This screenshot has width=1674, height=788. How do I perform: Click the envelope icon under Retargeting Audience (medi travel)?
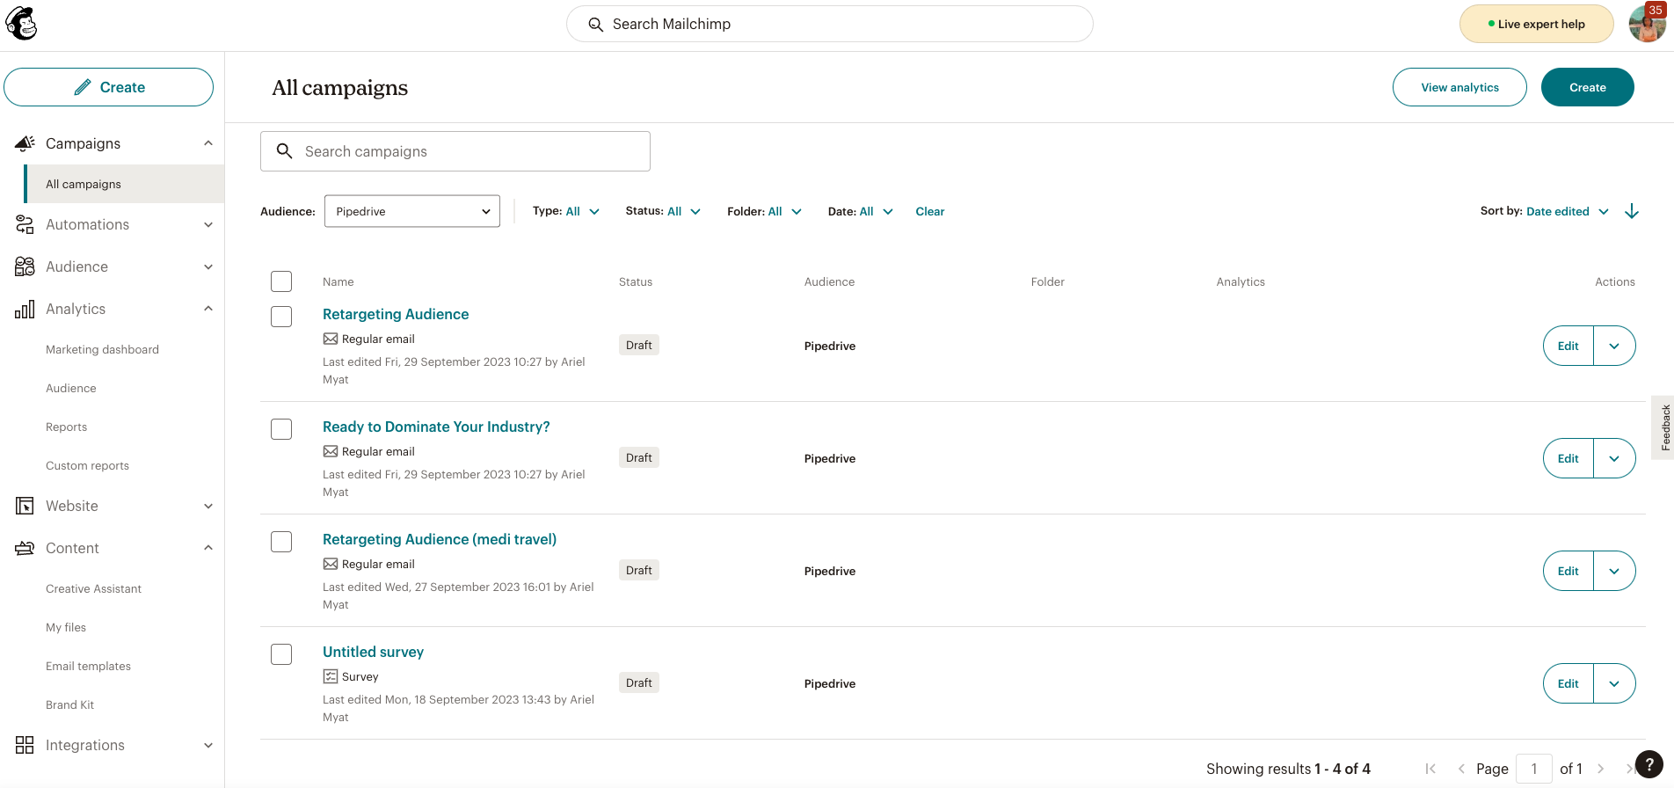[x=331, y=564]
